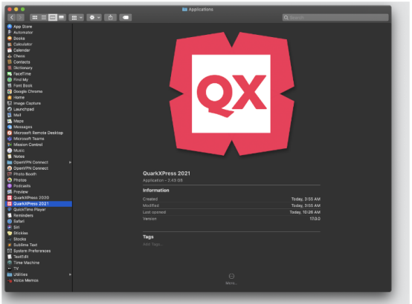
Task: Select Podcasts in the list
Action: pyautogui.click(x=39, y=186)
